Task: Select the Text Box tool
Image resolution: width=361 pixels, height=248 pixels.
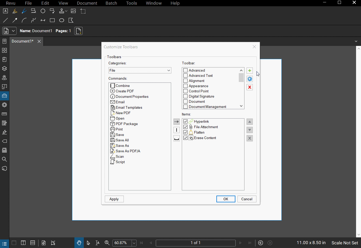Action: coord(5,11)
